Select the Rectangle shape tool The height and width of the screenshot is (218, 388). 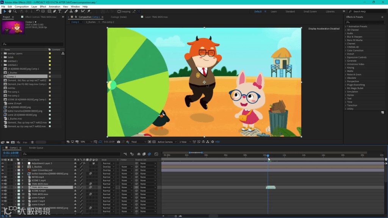[49, 11]
